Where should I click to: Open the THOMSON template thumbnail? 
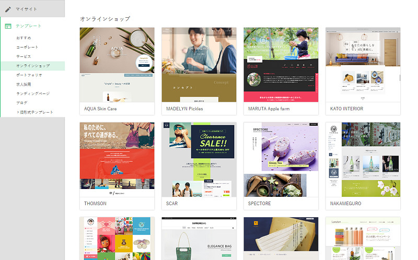(x=117, y=160)
